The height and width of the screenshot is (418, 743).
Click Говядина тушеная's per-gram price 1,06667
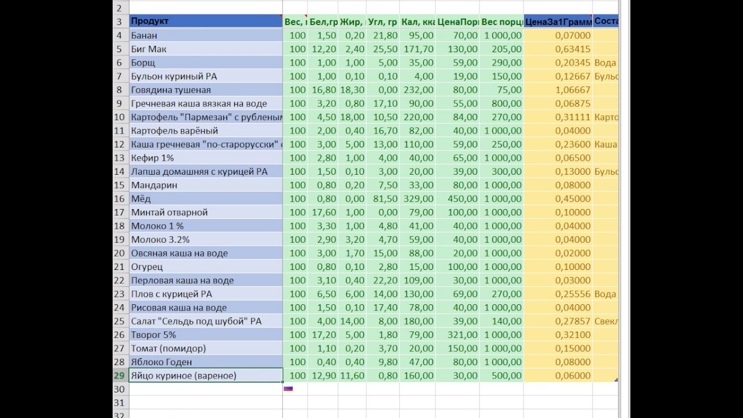[558, 90]
